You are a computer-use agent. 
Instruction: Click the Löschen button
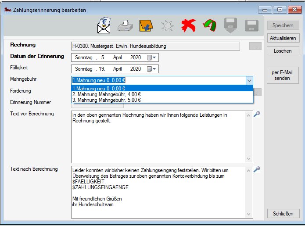click(283, 51)
